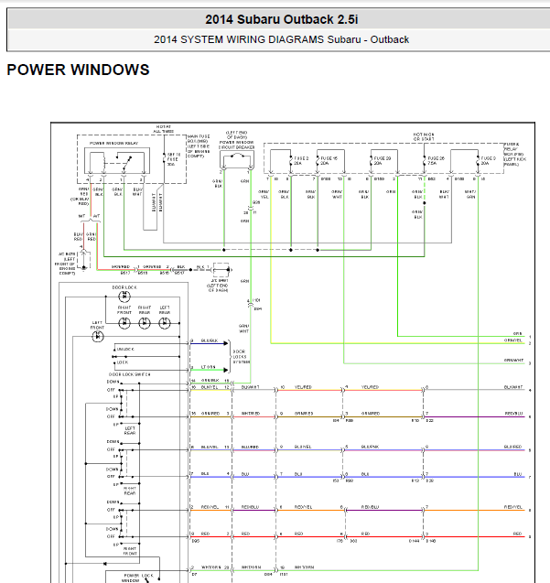Click the "POWER WINDOW LOCK" switch label
Viewport: 550px width, 583px height.
click(x=138, y=578)
